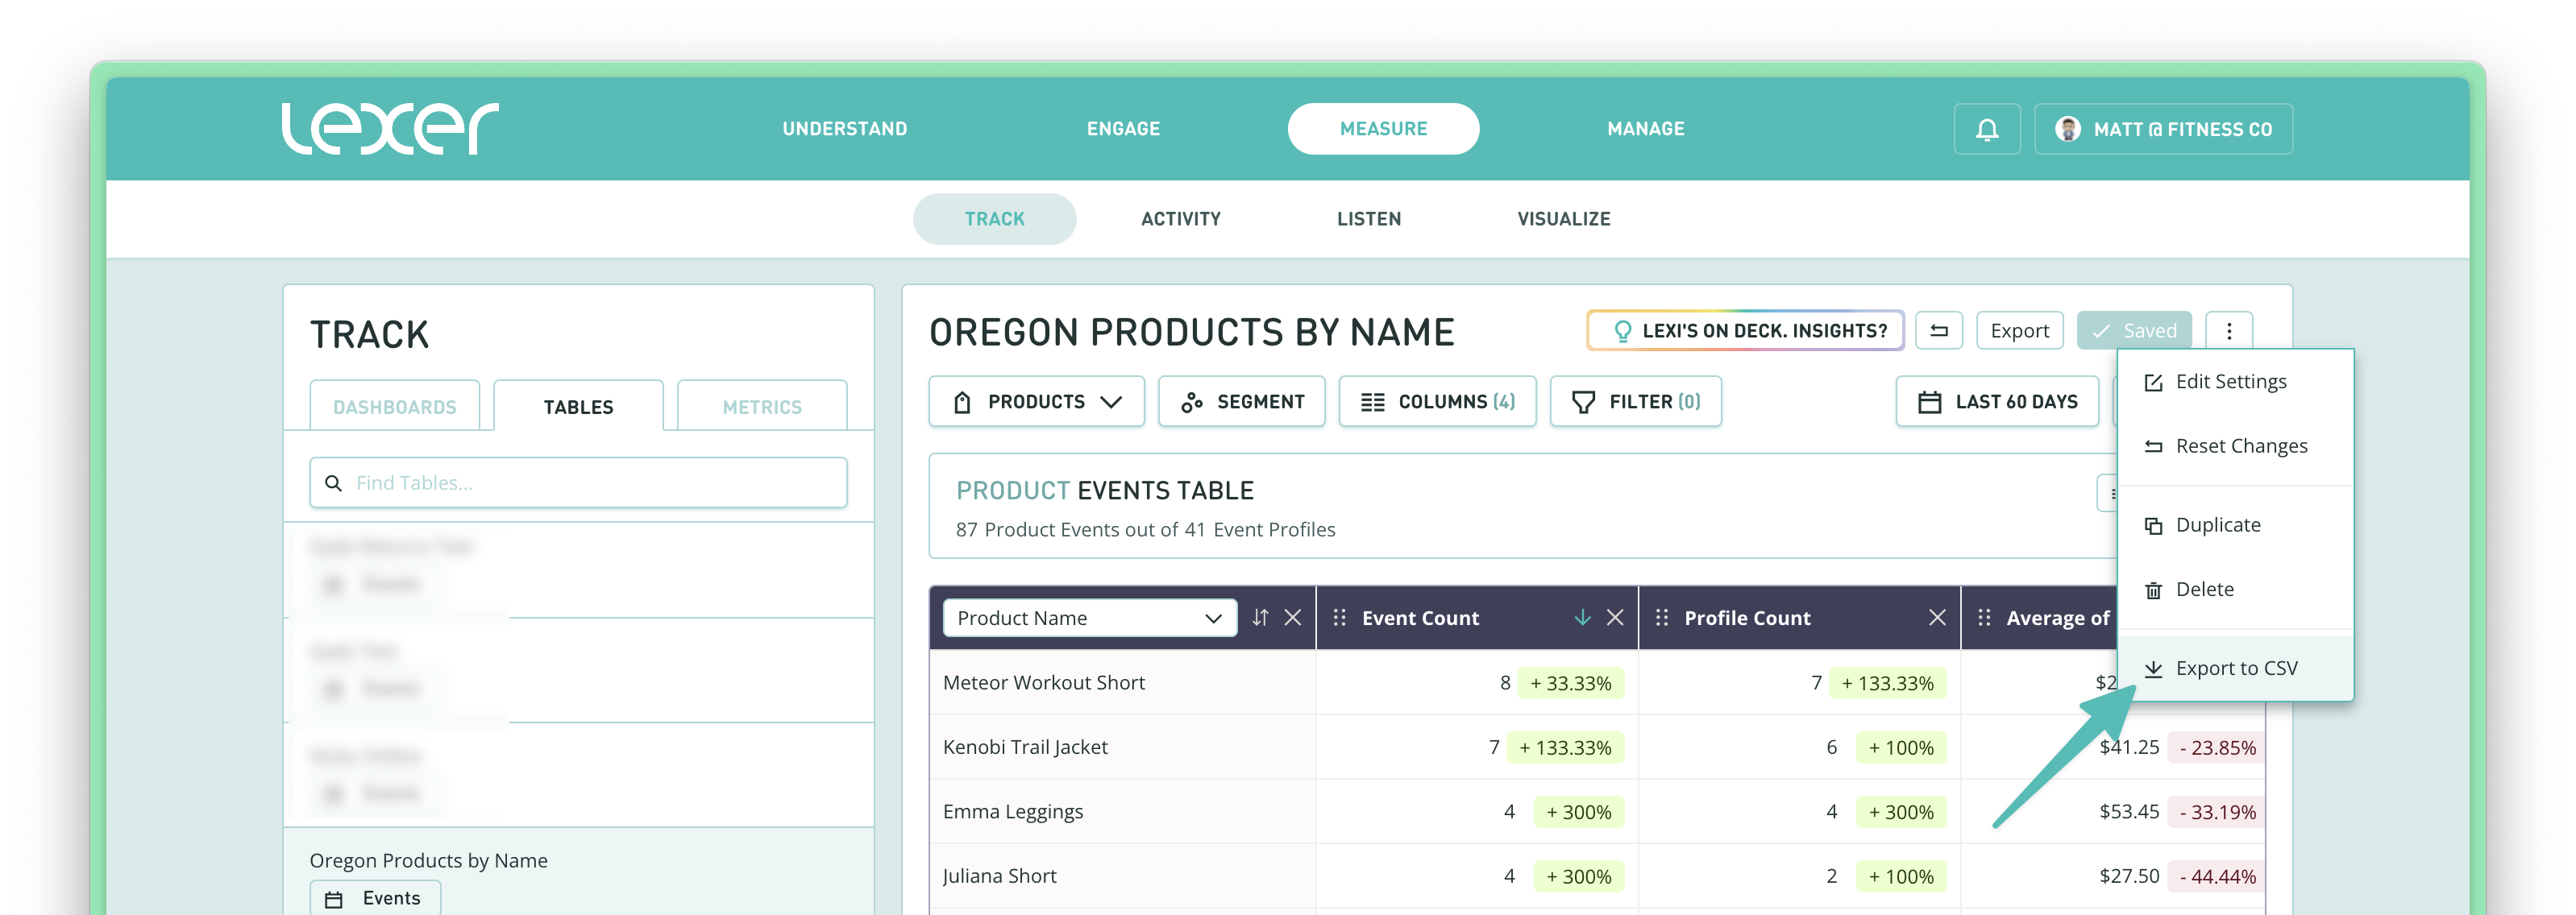Click the Events tag under Oregon Products
2576x915 pixels.
pyautogui.click(x=375, y=899)
